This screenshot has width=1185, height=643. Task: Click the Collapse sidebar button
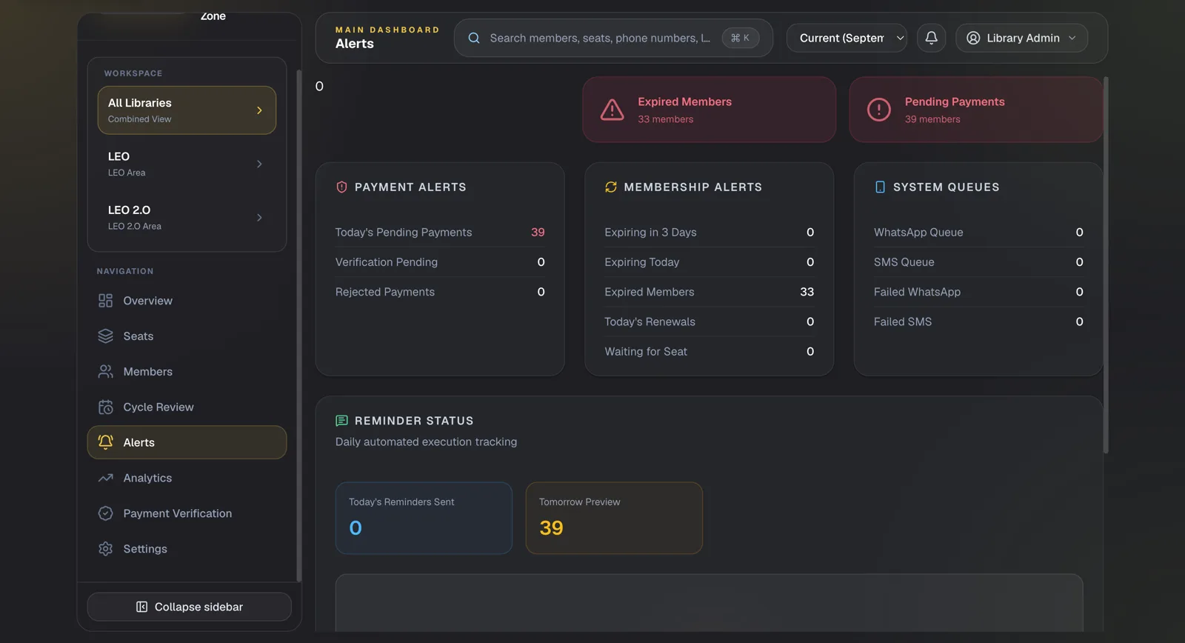(189, 607)
